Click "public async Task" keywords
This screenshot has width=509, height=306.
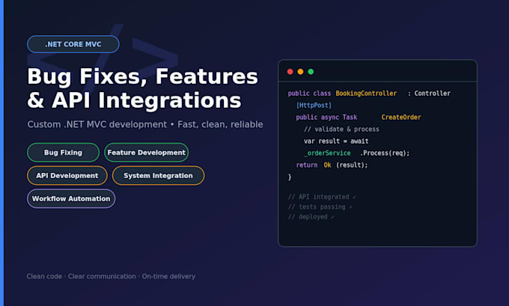point(326,117)
